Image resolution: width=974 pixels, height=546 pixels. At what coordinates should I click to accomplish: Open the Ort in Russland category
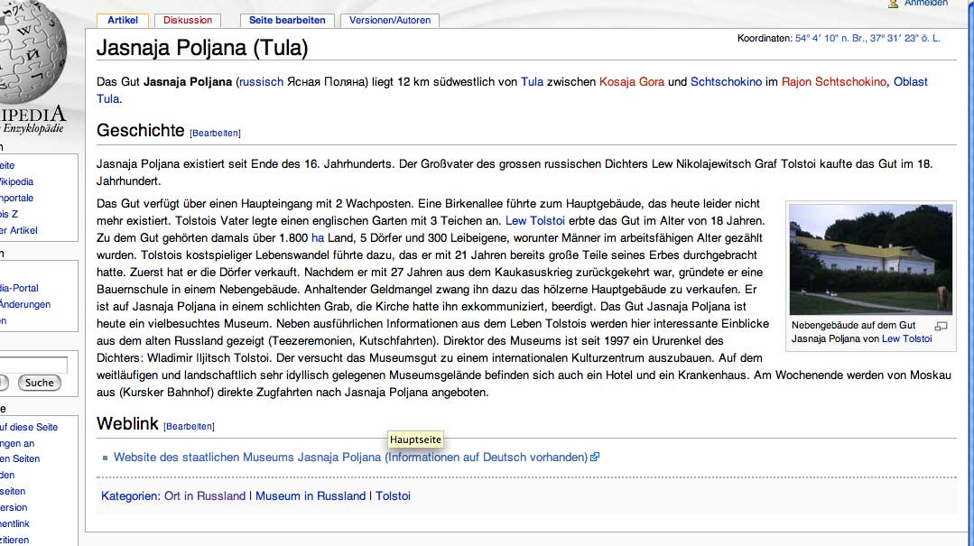pyautogui.click(x=205, y=496)
